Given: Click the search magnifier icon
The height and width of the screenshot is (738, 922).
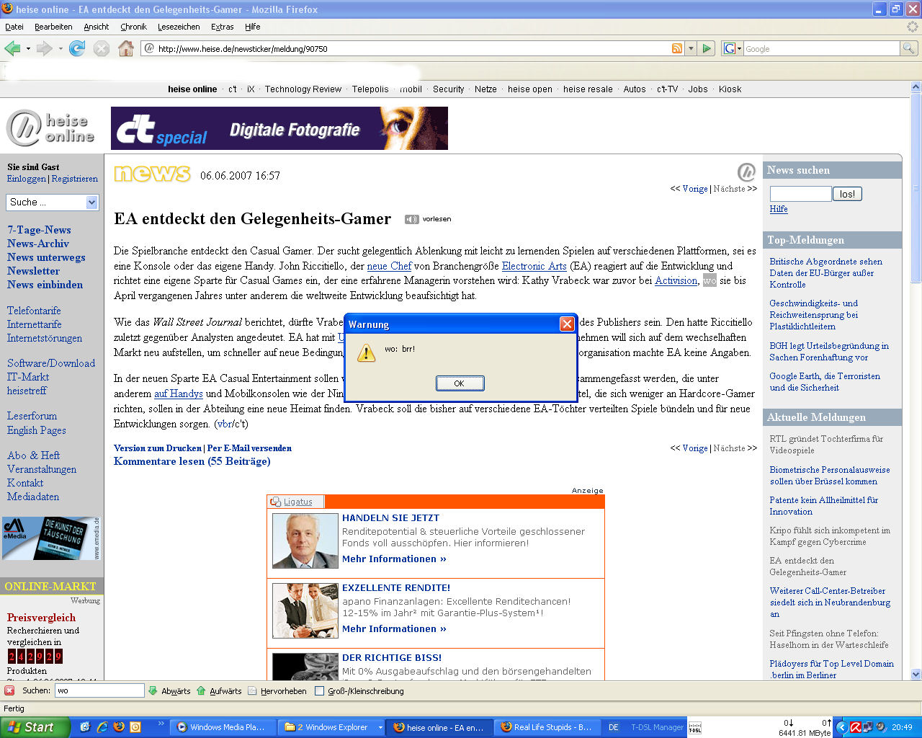Looking at the screenshot, I should [909, 48].
